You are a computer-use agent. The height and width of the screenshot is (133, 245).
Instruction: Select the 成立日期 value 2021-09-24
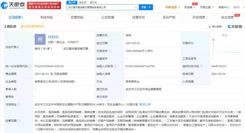pyautogui.click(x=133, y=43)
